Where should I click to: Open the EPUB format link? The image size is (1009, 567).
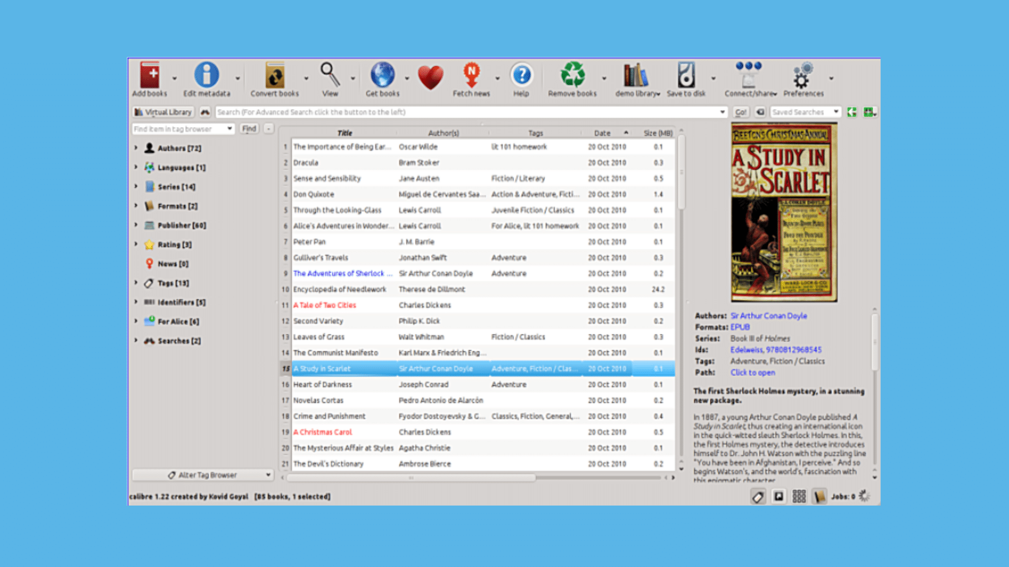pyautogui.click(x=740, y=327)
